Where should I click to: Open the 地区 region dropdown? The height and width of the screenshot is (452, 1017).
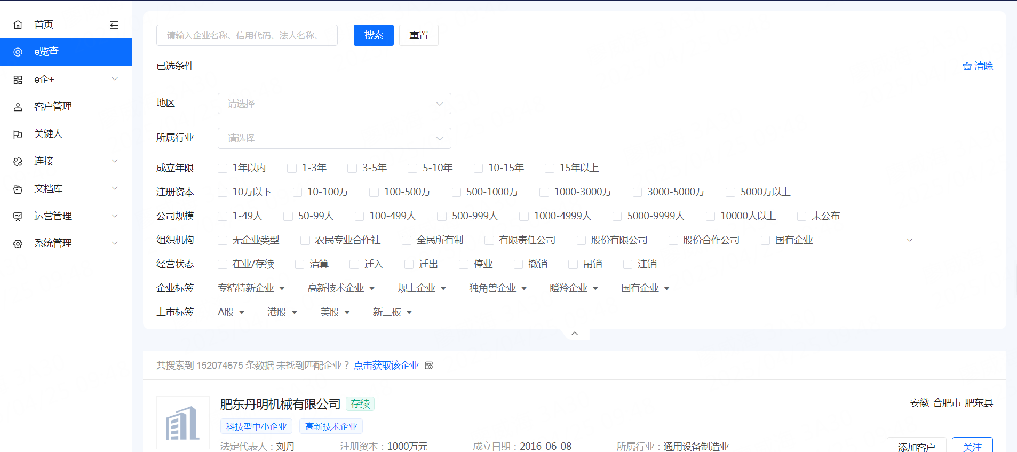click(x=335, y=104)
